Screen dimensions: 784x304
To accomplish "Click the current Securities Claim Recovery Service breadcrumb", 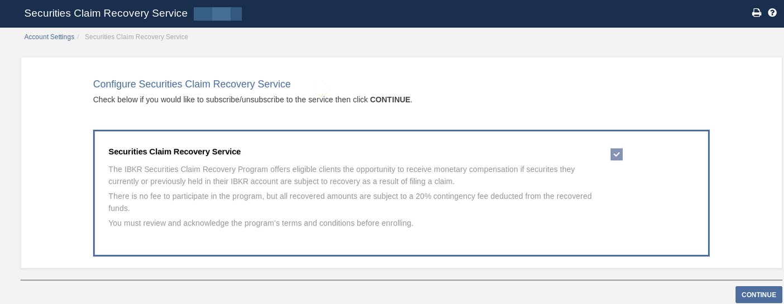I will (136, 37).
